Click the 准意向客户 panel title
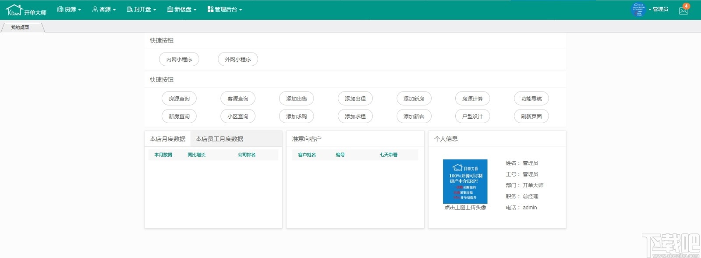 click(307, 139)
